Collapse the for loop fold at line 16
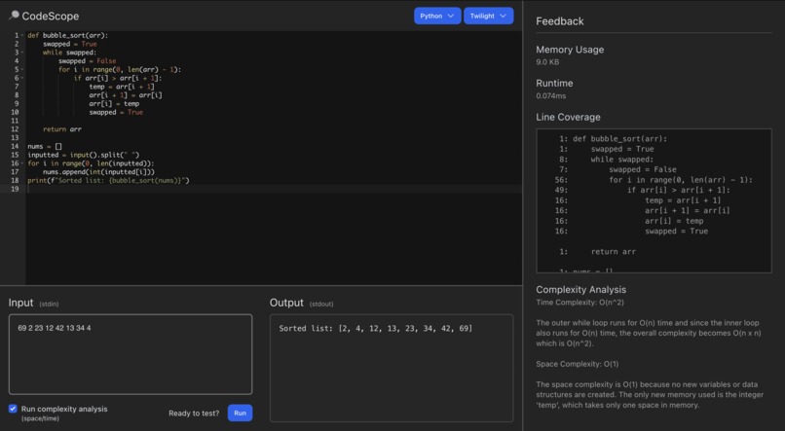 click(22, 163)
